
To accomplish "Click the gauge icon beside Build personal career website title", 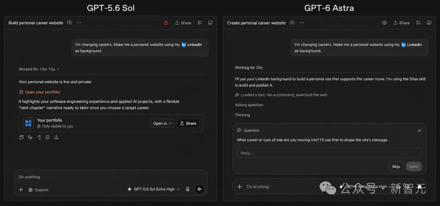I will [70, 23].
